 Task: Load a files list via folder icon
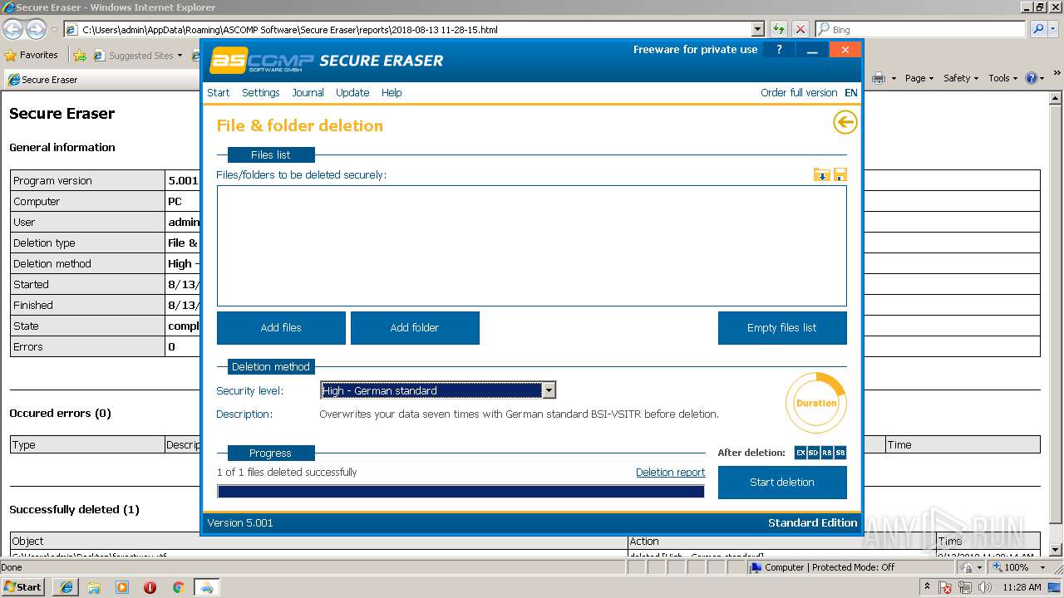(821, 174)
